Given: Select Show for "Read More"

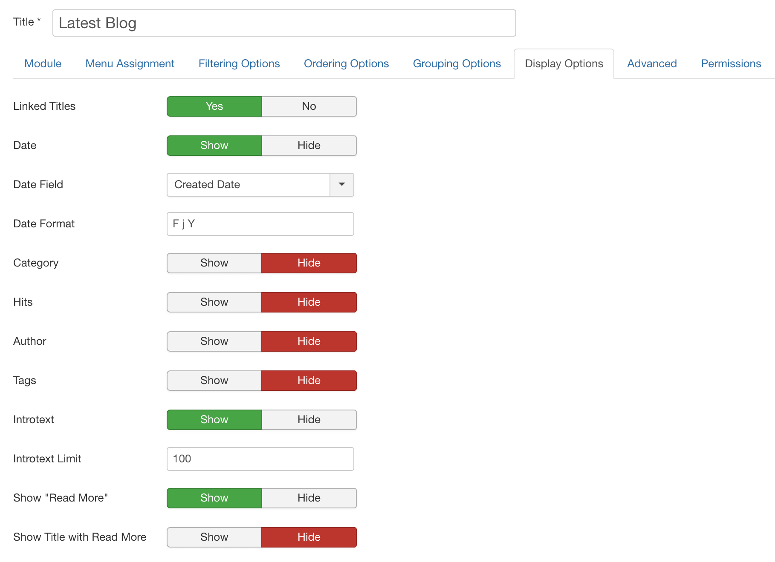Looking at the screenshot, I should (214, 498).
